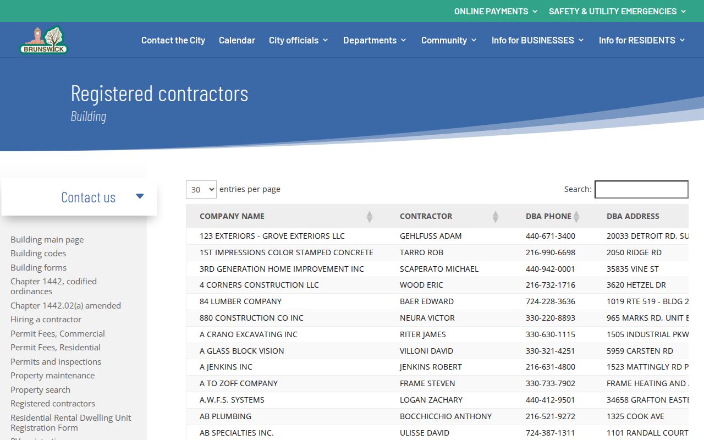Expand the Departments menu
The width and height of the screenshot is (704, 440).
pos(375,40)
